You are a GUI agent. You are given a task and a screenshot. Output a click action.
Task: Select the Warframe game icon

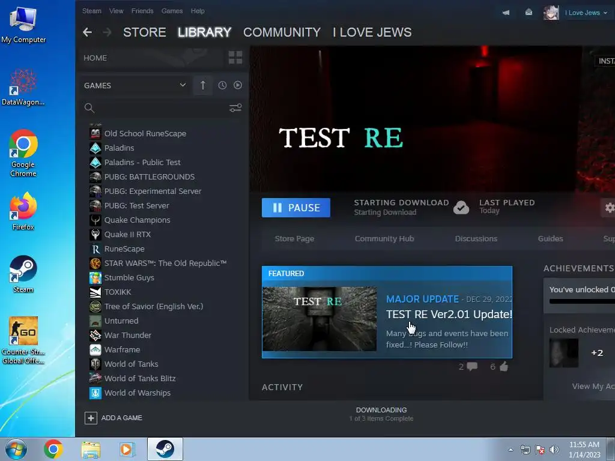pos(95,350)
